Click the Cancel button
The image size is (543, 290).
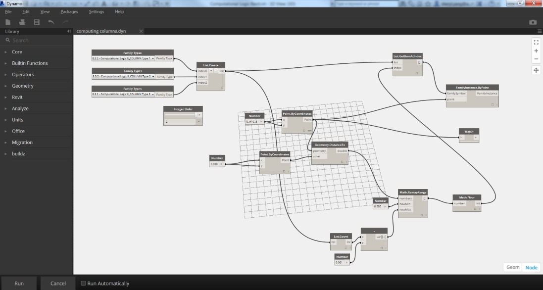click(58, 284)
